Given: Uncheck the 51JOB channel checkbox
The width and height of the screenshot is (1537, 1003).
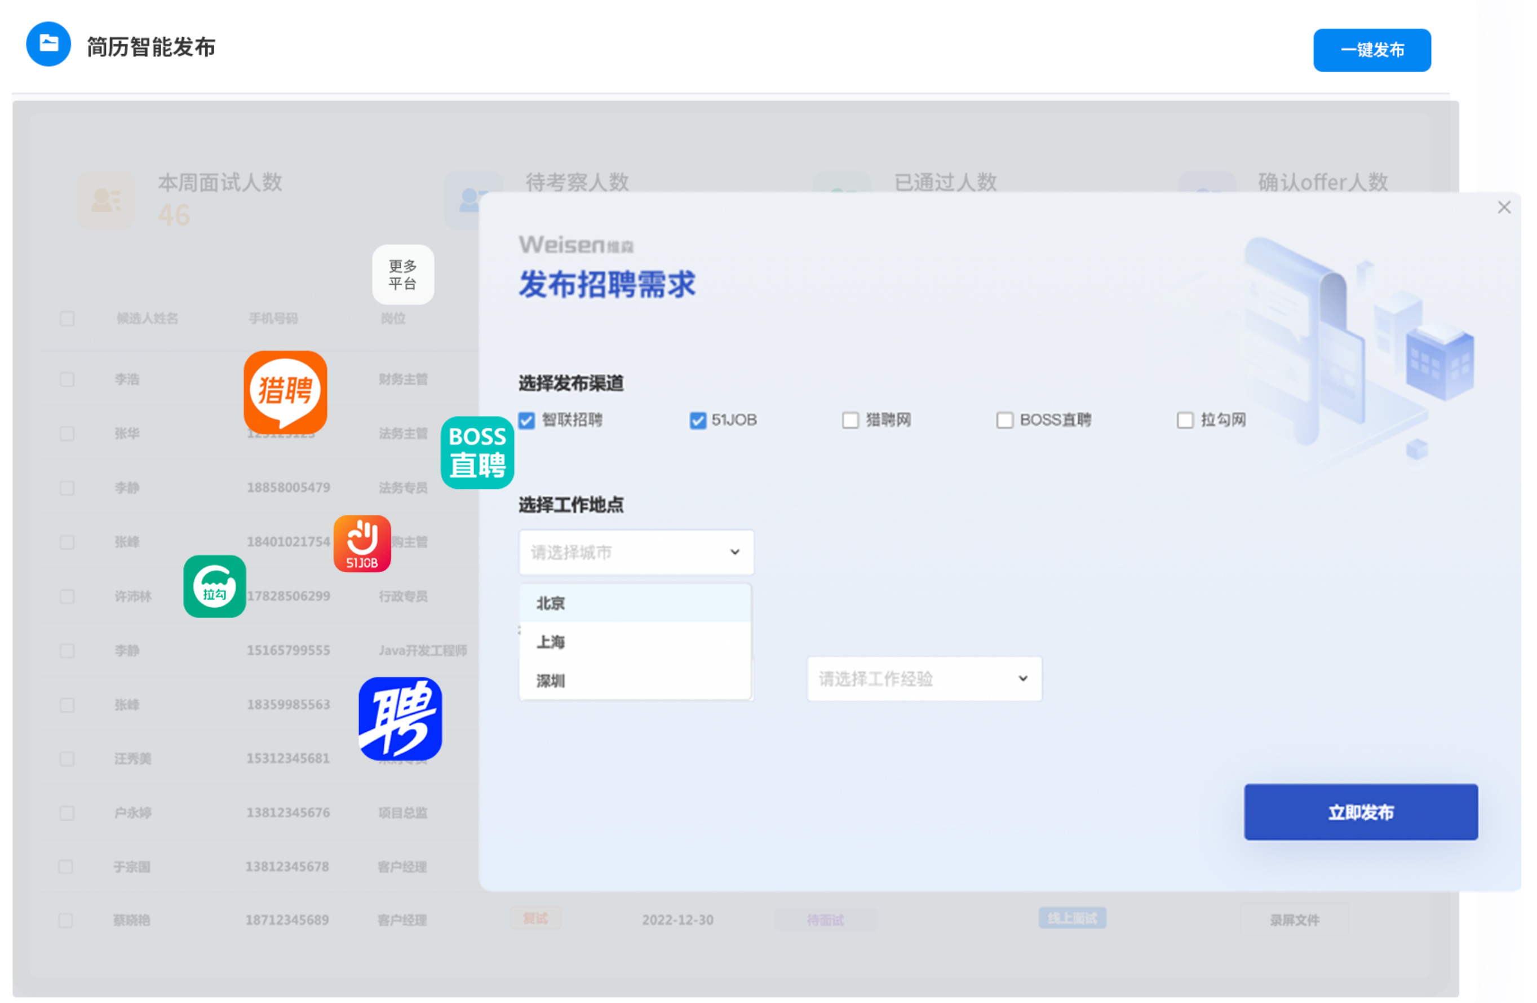Looking at the screenshot, I should [x=698, y=421].
